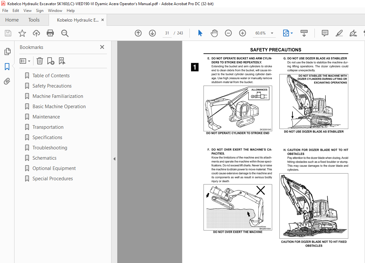Zoom out with minus icon
Screen dimensions: 365x263
pyautogui.click(x=228, y=33)
